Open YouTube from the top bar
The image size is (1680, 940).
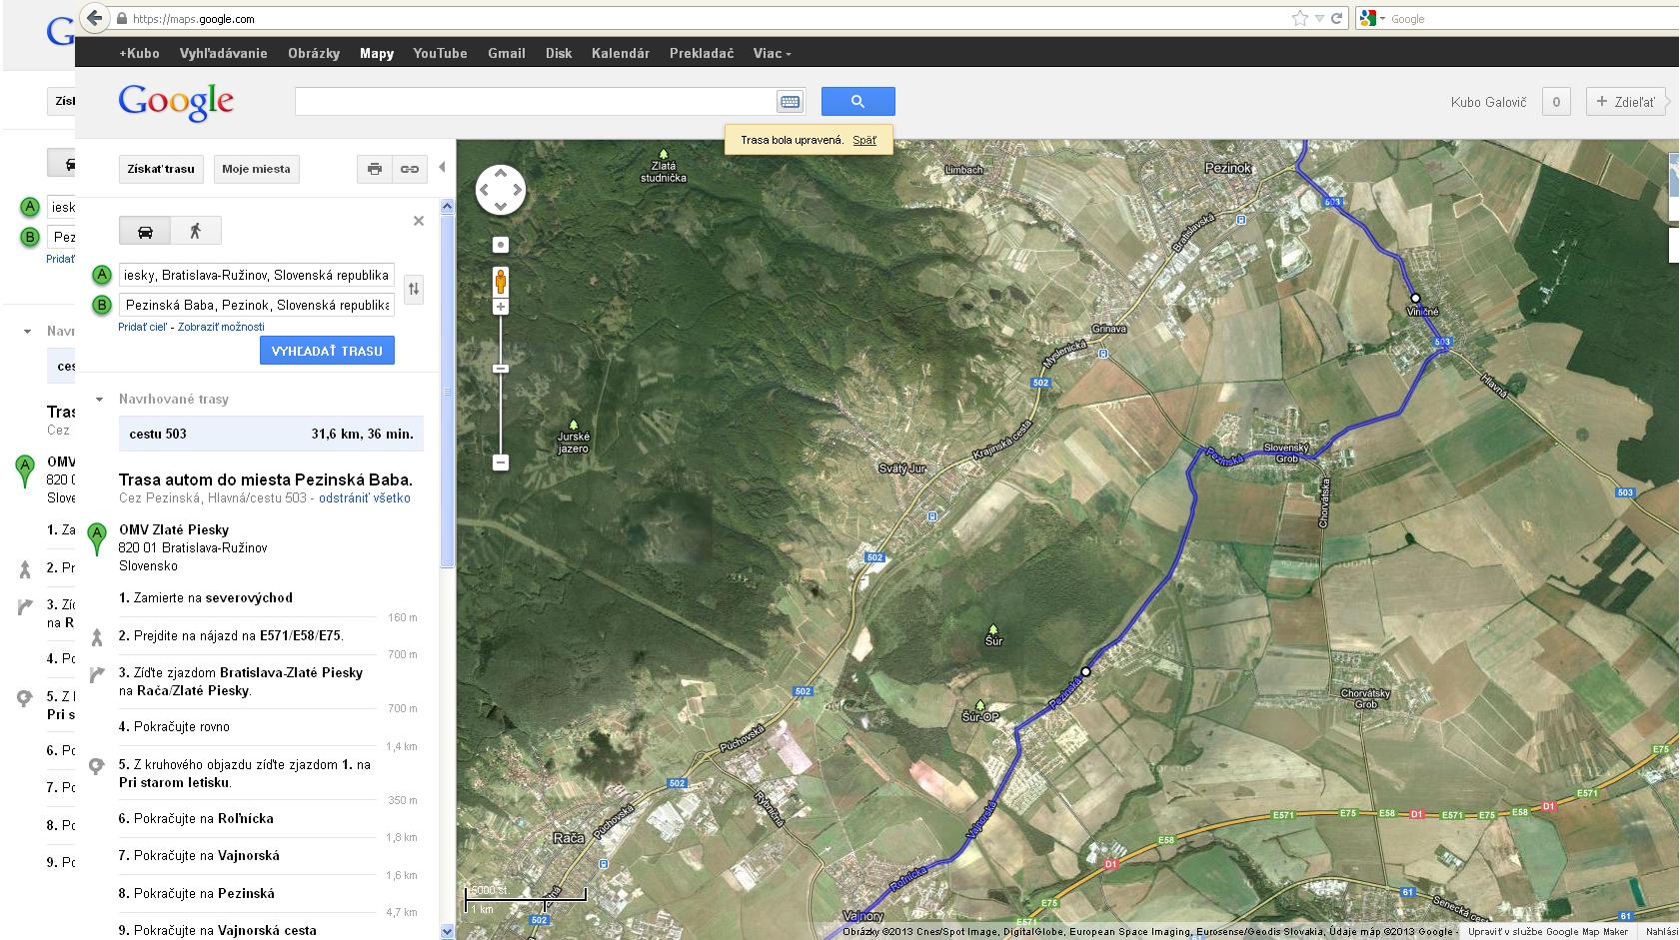[440, 53]
